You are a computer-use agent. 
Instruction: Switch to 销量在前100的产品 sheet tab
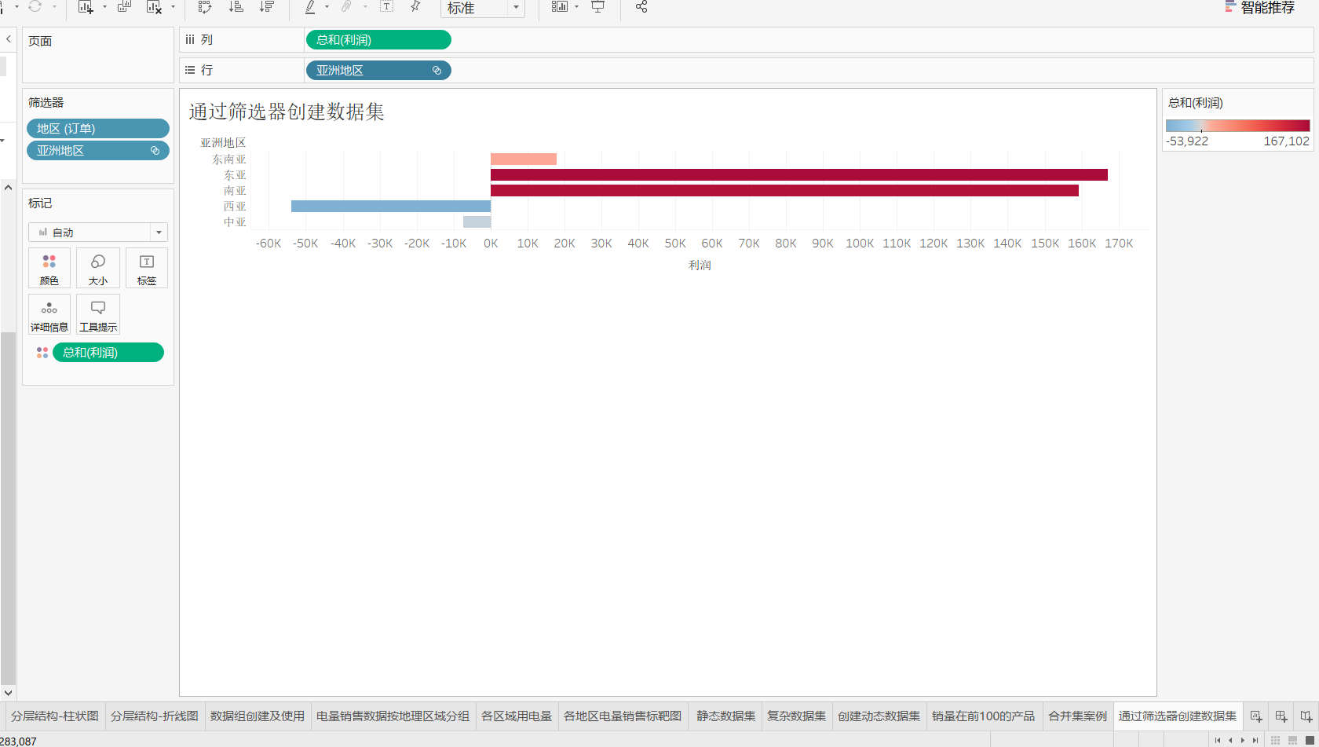point(984,716)
